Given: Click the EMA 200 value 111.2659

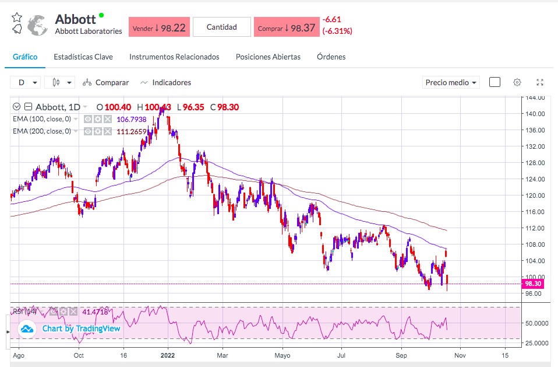Looking at the screenshot, I should pyautogui.click(x=131, y=132).
